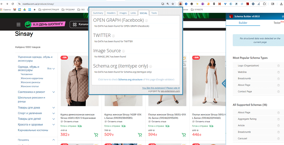The height and width of the screenshot is (145, 284).
Task: Open help icon next to Image Source
Action: (x=123, y=51)
